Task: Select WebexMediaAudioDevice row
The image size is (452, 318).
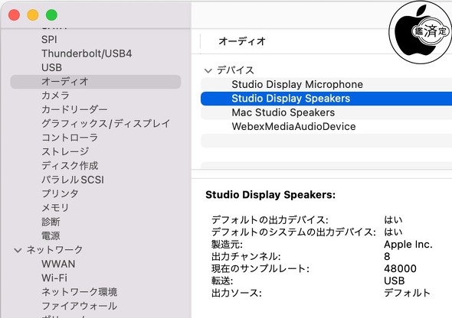Action: pyautogui.click(x=326, y=126)
